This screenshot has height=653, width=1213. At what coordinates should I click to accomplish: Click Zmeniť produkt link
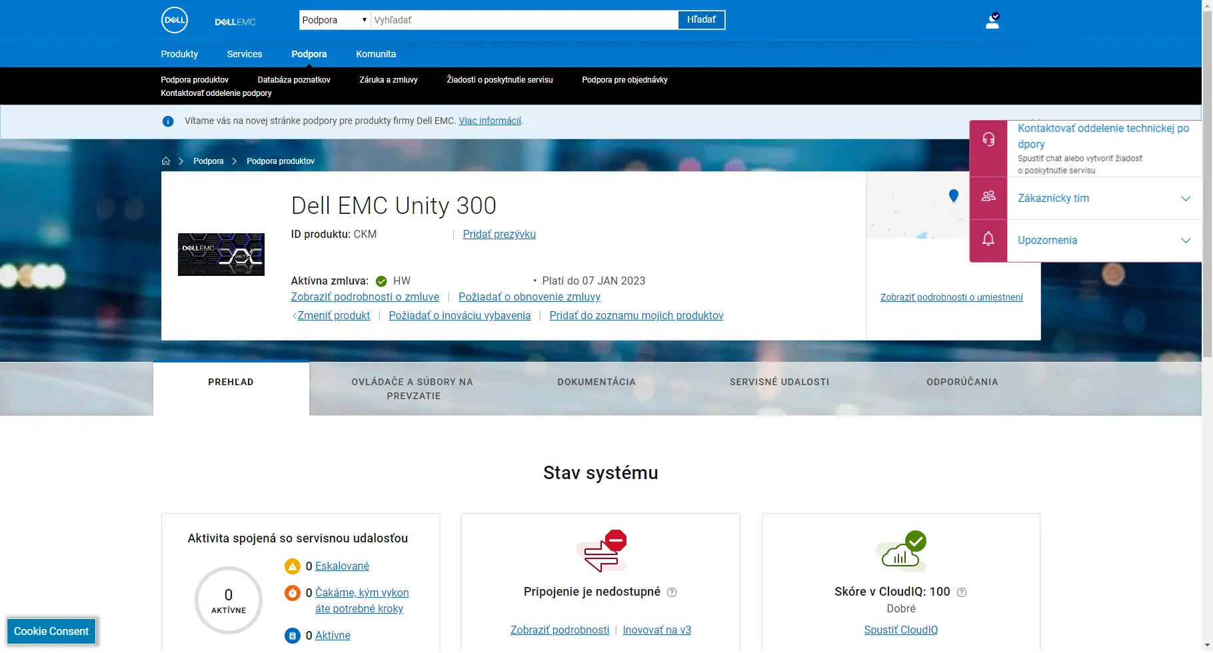tap(333, 316)
